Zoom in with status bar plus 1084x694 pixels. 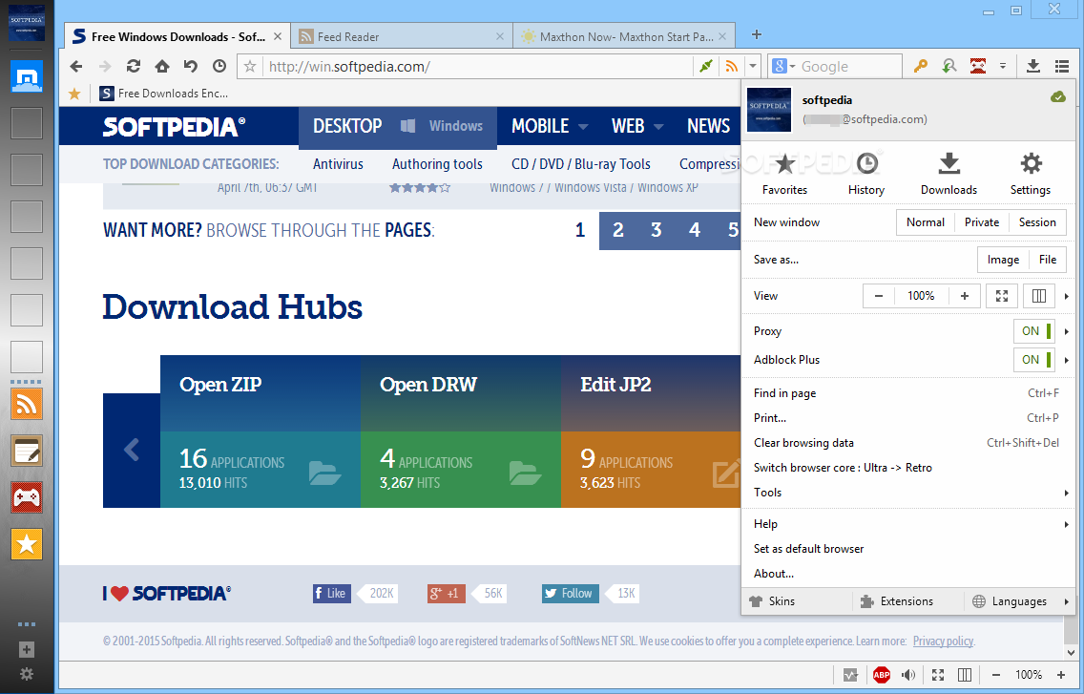[x=1060, y=675]
